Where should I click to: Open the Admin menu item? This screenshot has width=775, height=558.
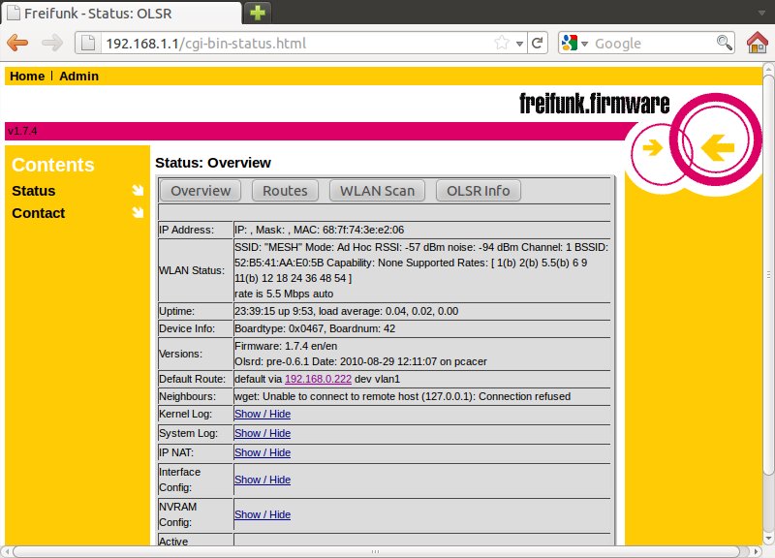point(78,76)
